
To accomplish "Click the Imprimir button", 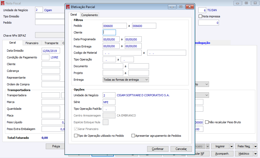I will coord(220,146).
